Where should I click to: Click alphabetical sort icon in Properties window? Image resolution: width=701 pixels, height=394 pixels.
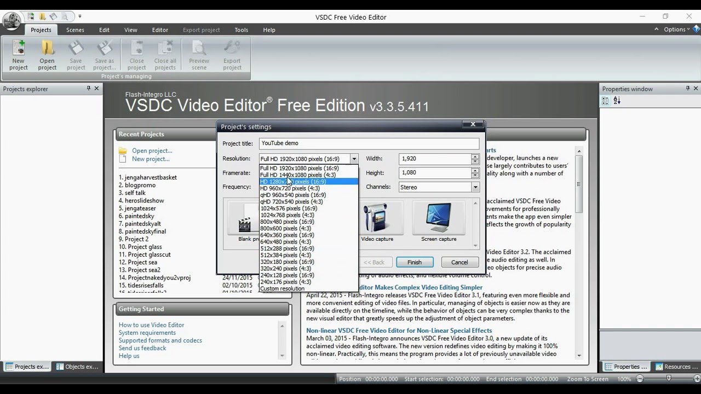click(x=617, y=101)
